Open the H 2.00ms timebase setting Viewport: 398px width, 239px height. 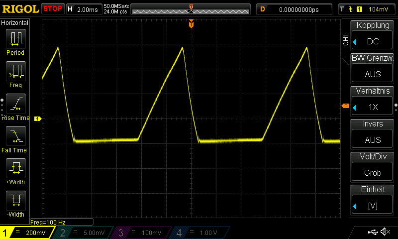click(x=84, y=9)
